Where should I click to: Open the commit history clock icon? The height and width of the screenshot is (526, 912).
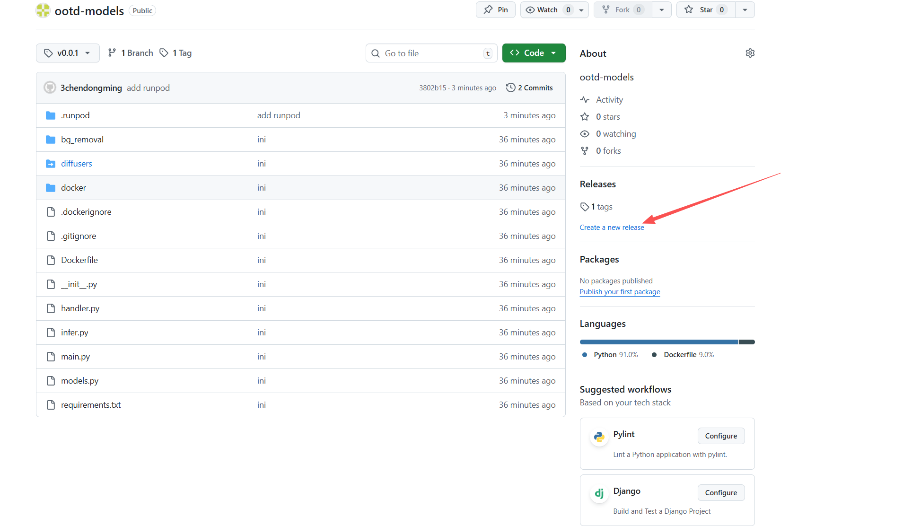[x=510, y=88]
